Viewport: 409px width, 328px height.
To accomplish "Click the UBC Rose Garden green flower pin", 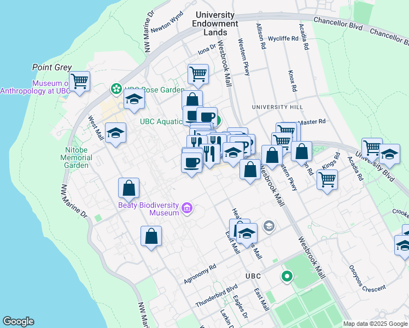I will click(116, 89).
